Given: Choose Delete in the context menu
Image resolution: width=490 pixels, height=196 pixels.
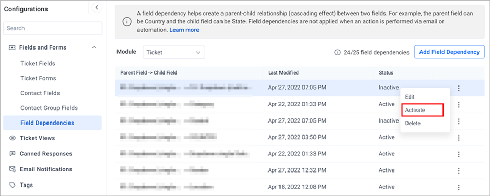Looking at the screenshot, I should coord(413,123).
